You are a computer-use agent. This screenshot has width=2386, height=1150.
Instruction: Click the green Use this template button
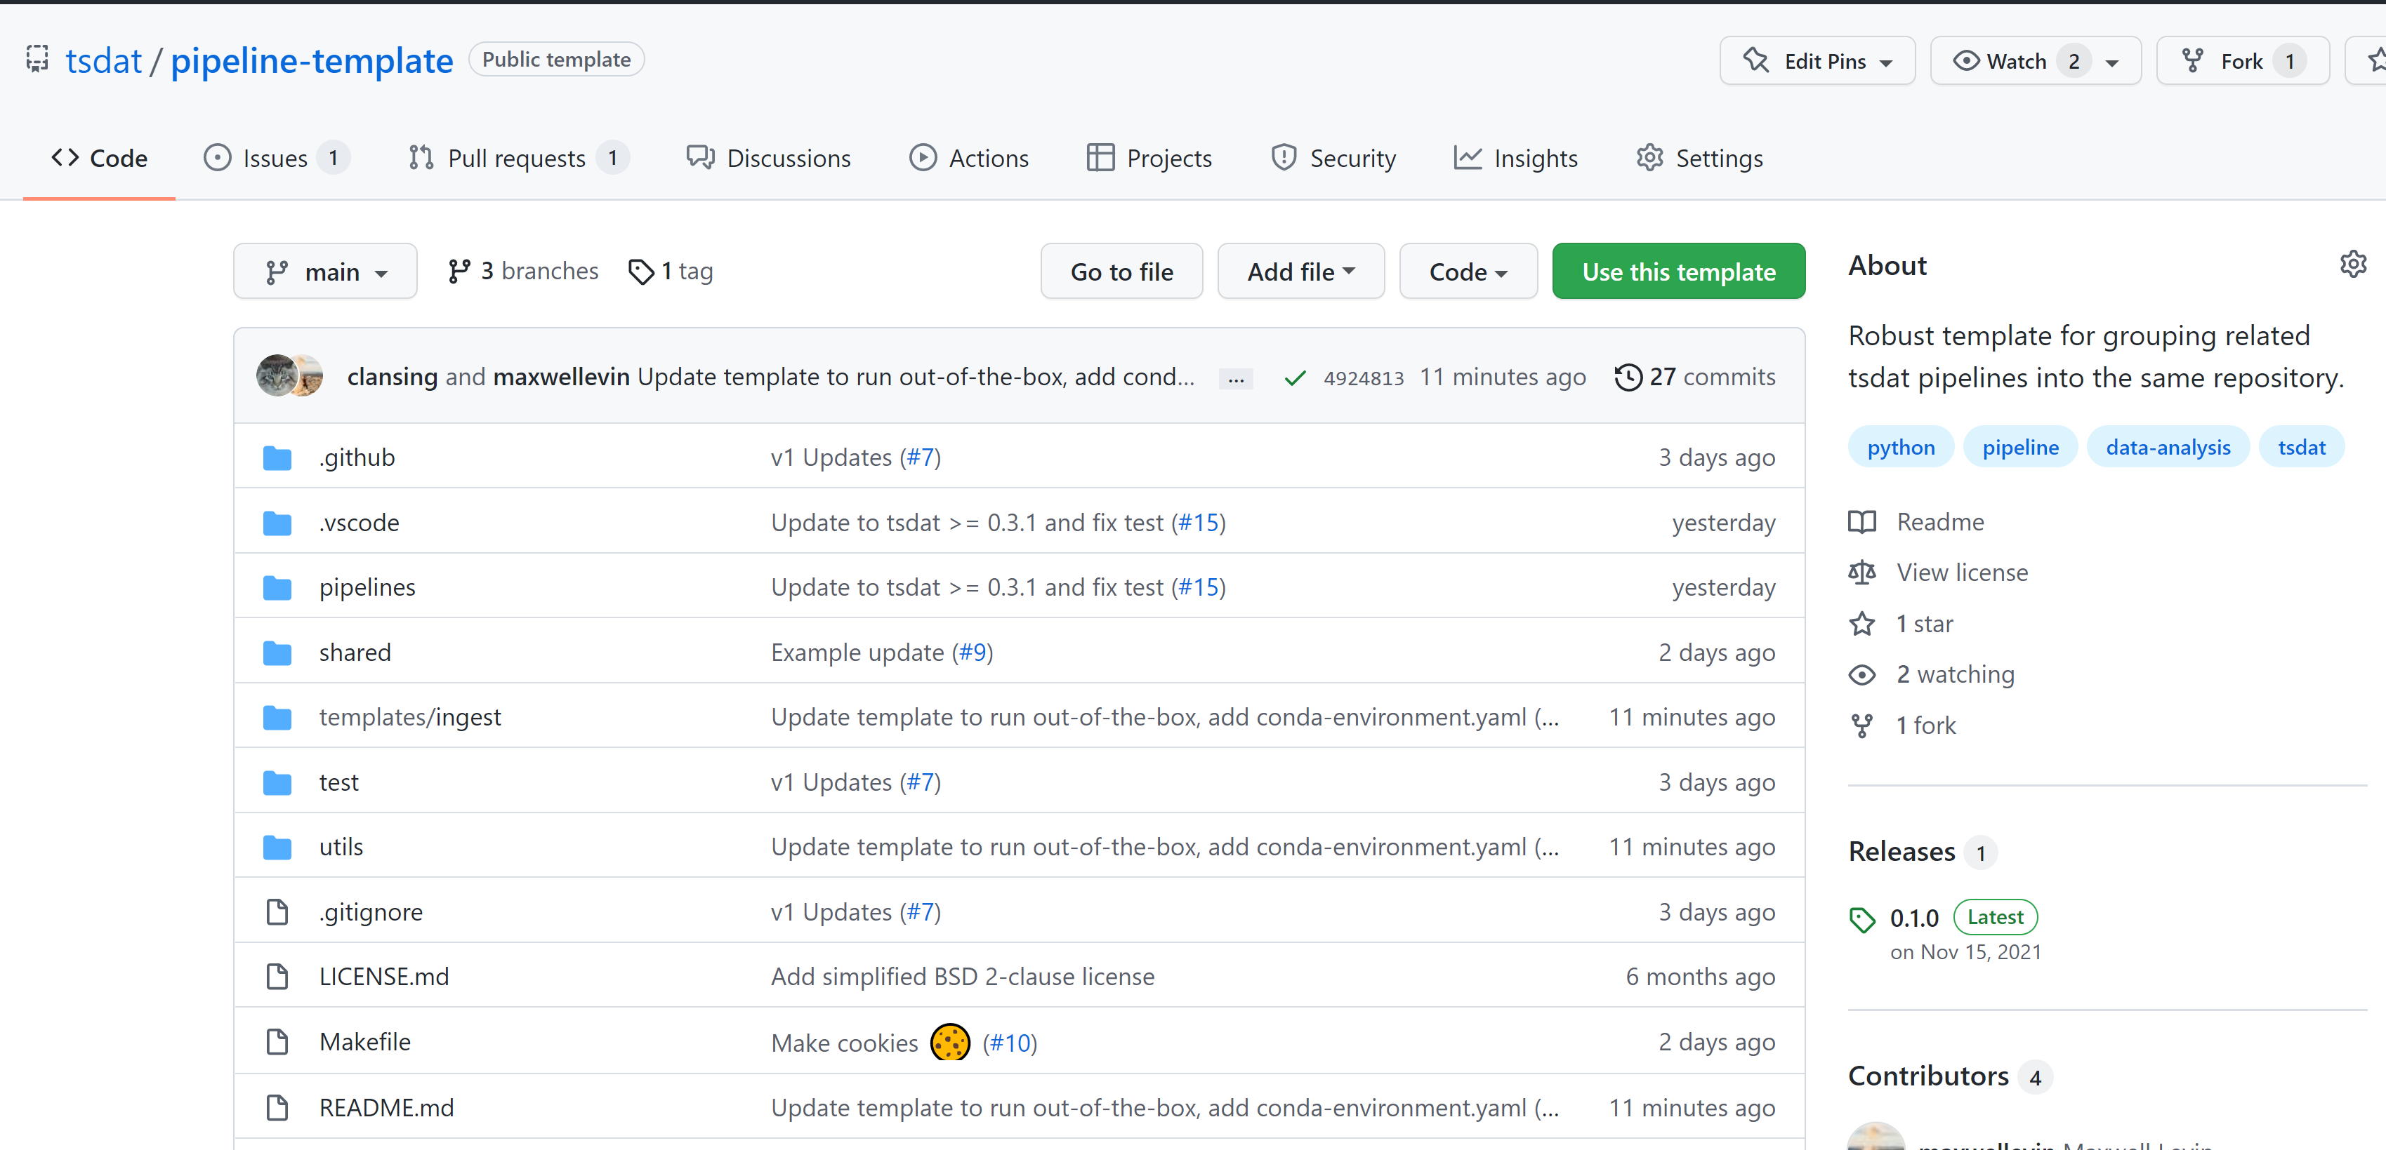(1678, 271)
